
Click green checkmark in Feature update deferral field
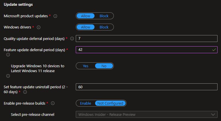point(214,50)
